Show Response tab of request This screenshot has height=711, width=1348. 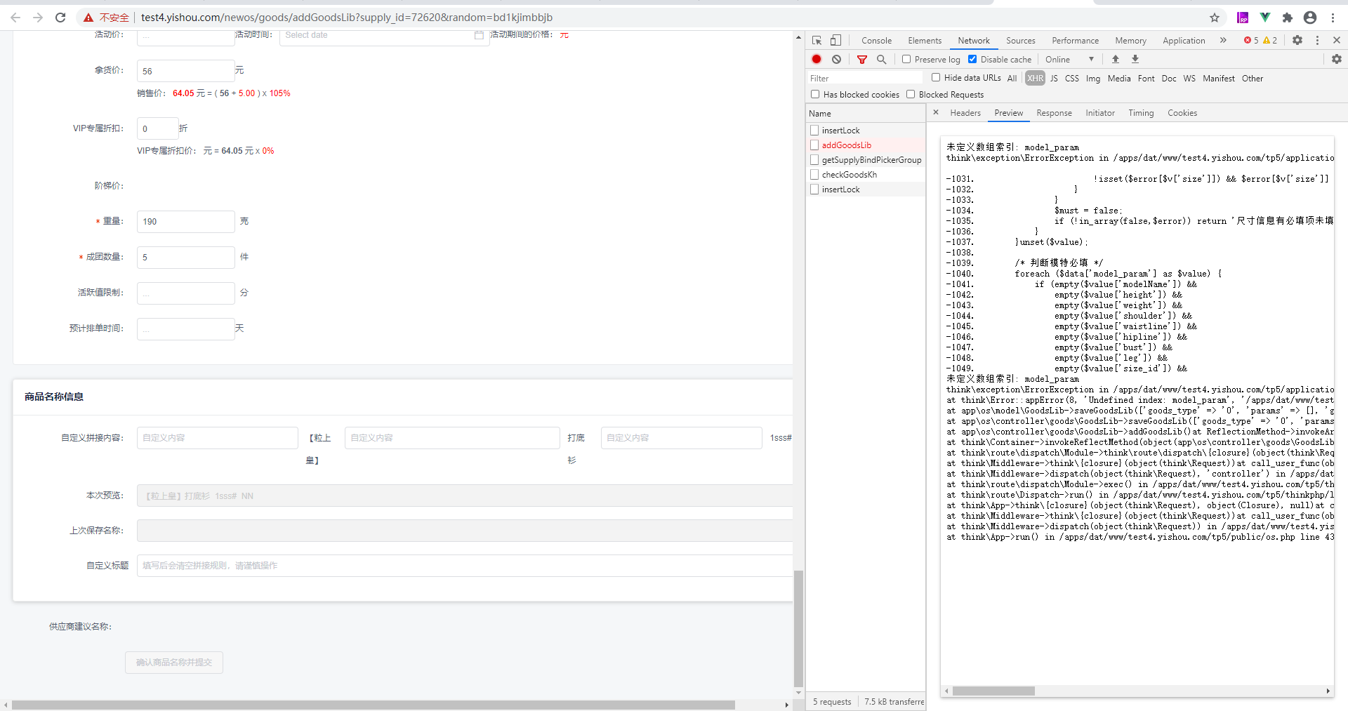[1054, 113]
